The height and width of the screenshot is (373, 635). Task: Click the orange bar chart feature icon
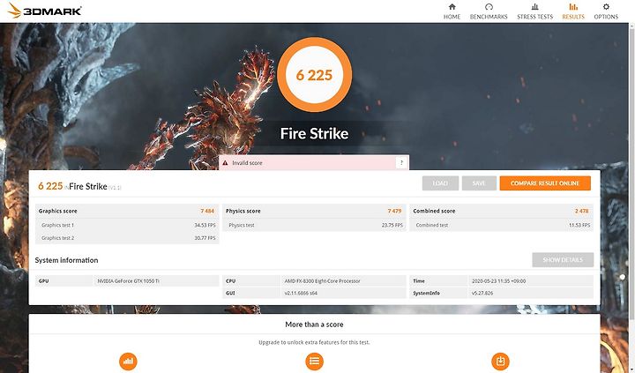(x=128, y=362)
